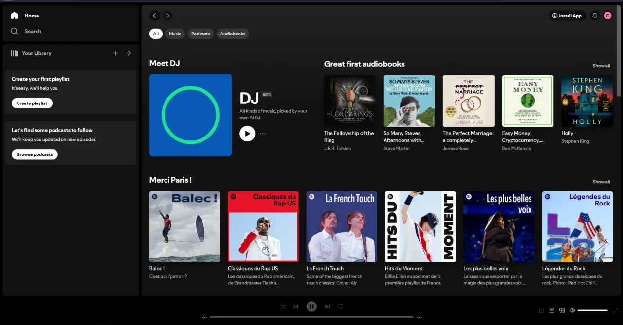Viewport: 623px width, 325px height.
Task: Click the La French Touch title text
Action: [x=325, y=268]
